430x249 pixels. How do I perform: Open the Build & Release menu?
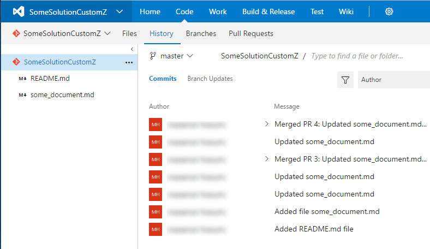click(x=268, y=11)
